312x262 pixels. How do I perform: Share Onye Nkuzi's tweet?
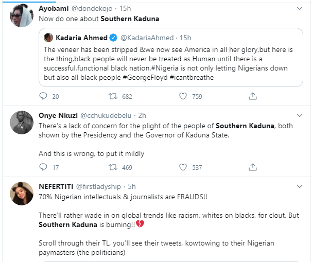coord(253,167)
